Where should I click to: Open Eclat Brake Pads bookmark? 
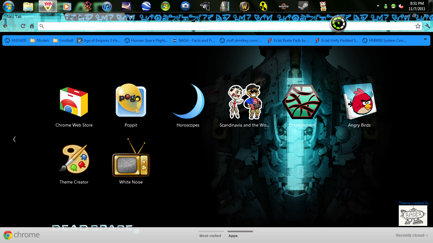click(x=289, y=40)
